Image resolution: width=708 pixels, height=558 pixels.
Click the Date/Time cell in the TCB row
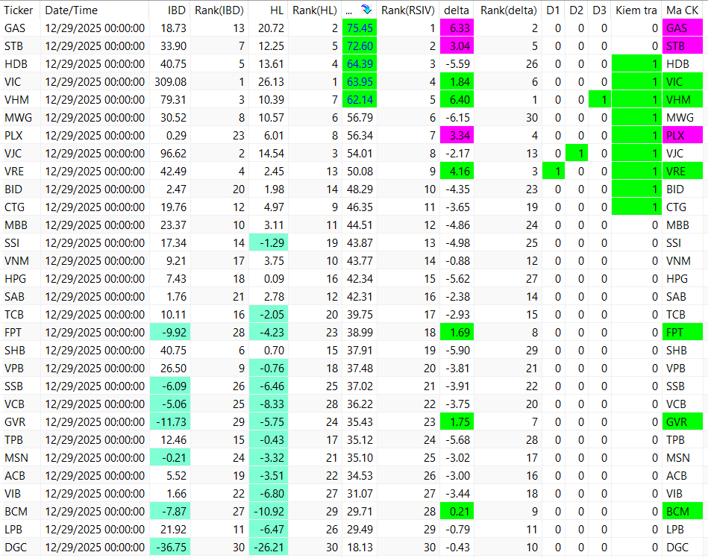point(95,314)
